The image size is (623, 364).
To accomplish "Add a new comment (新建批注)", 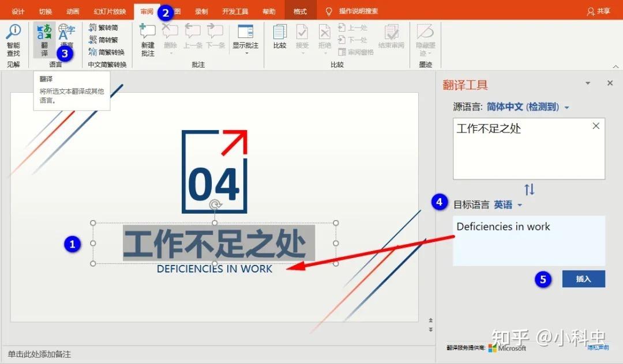I will click(x=148, y=40).
